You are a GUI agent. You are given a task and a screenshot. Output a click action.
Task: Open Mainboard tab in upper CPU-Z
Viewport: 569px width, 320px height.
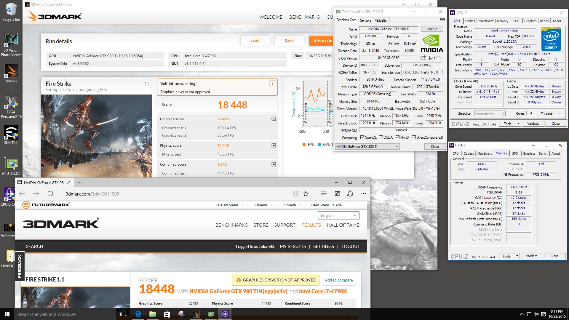pos(486,21)
